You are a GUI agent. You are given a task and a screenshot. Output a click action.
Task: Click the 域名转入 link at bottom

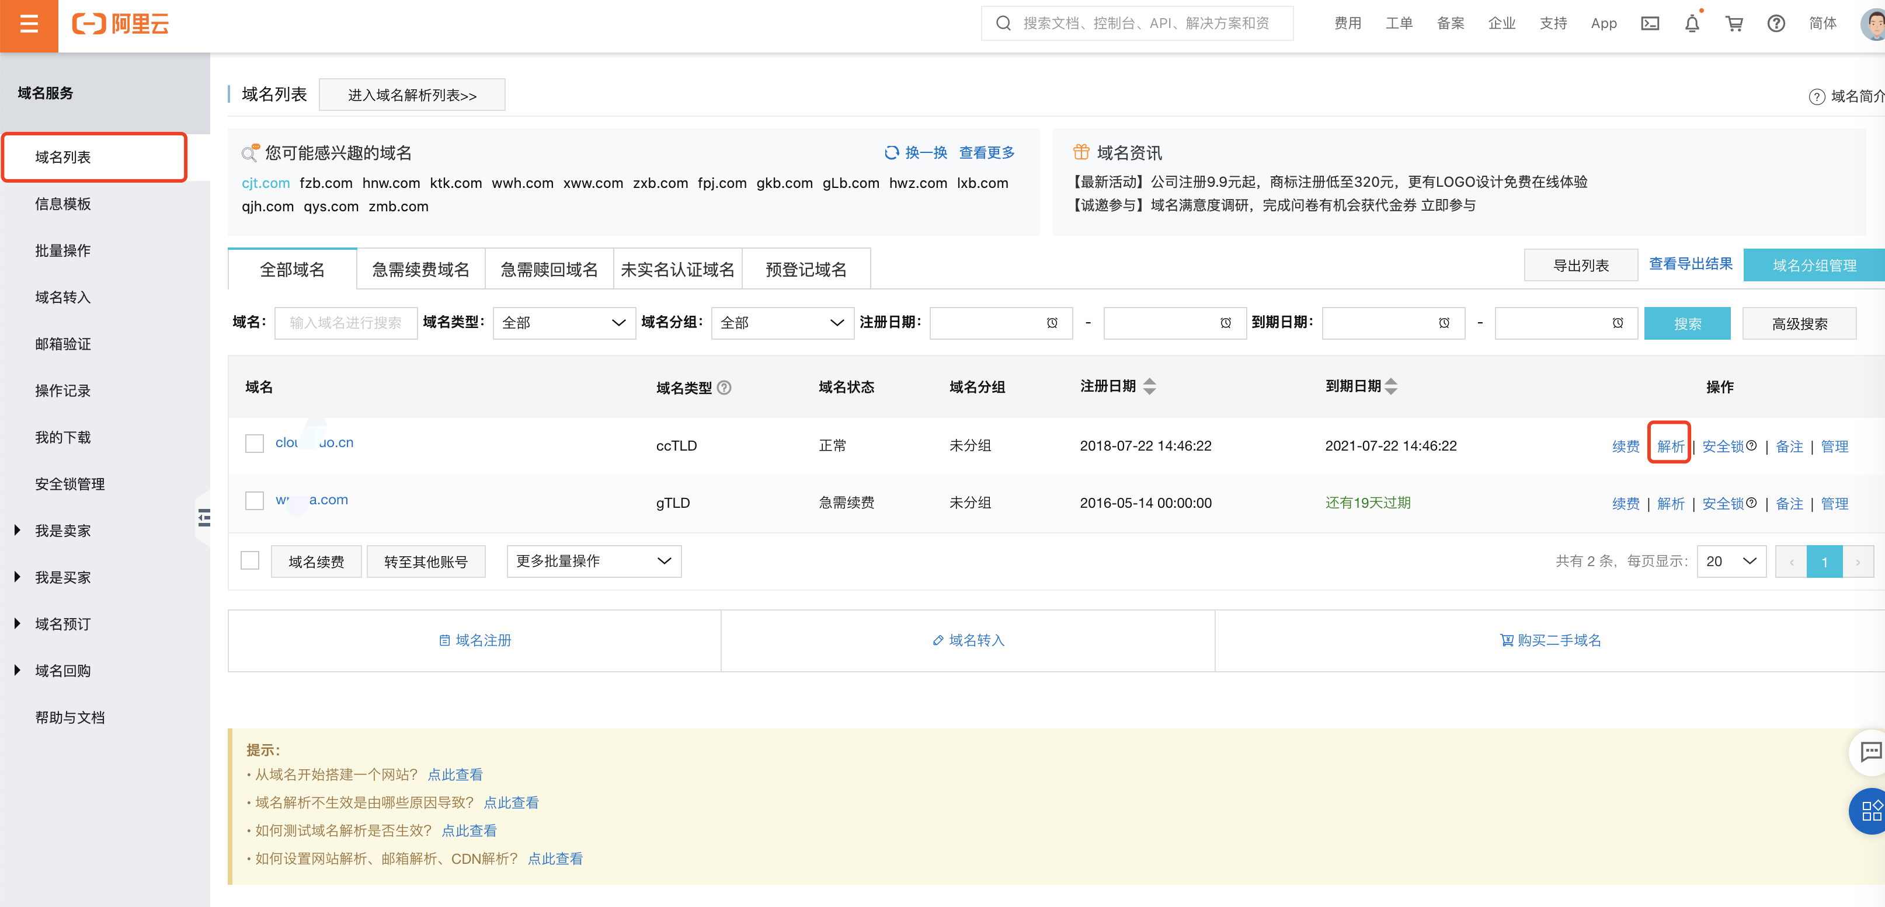click(968, 640)
